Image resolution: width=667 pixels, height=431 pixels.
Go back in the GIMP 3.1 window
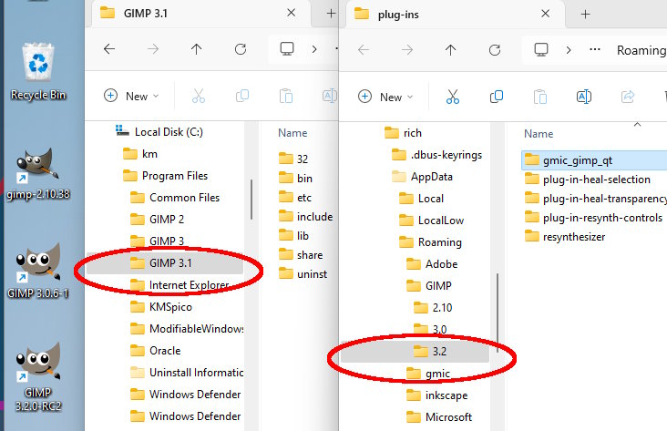pos(109,49)
